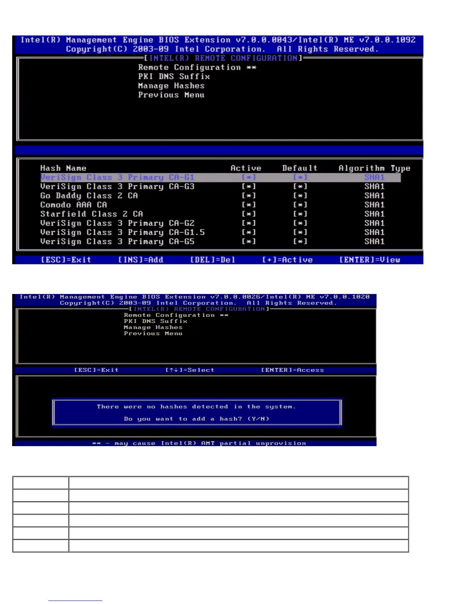466x604 pixels.
Task: Click Default marker for VeriSign CA-G5 hash
Action: (300, 241)
